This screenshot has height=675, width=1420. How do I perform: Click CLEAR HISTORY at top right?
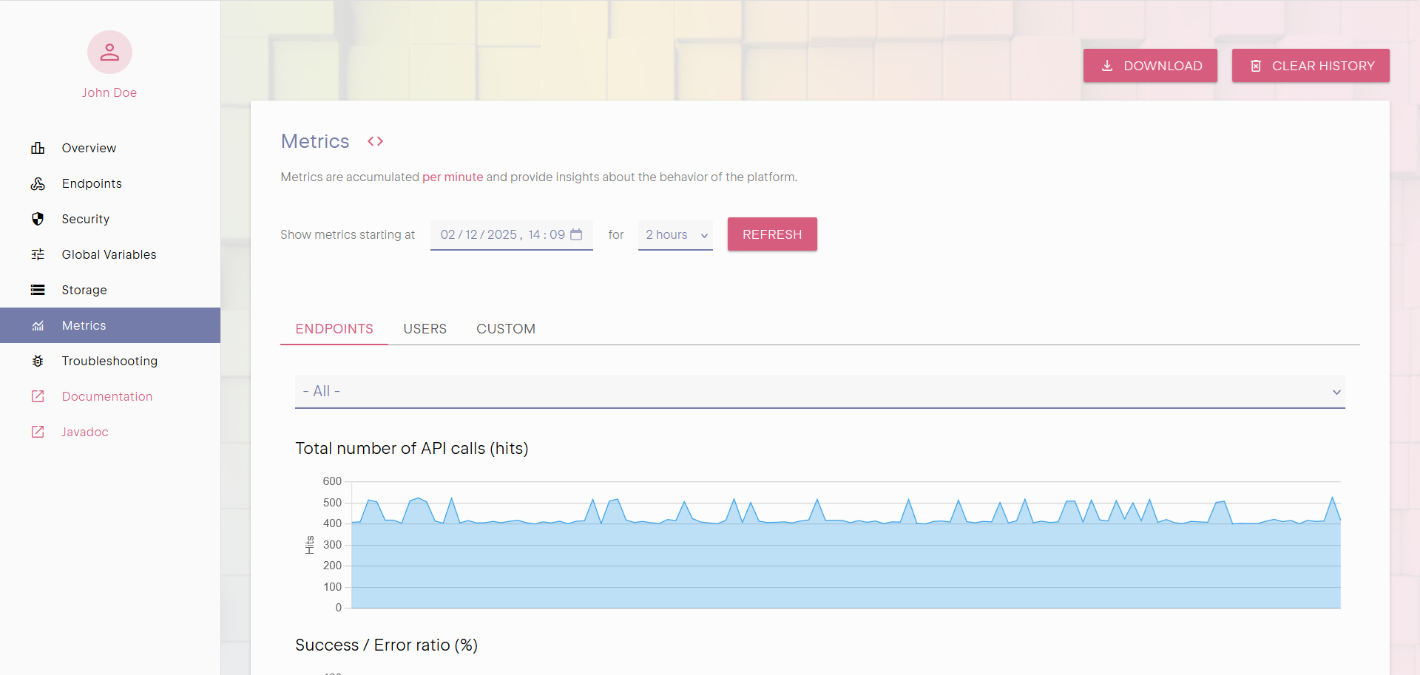(1311, 65)
